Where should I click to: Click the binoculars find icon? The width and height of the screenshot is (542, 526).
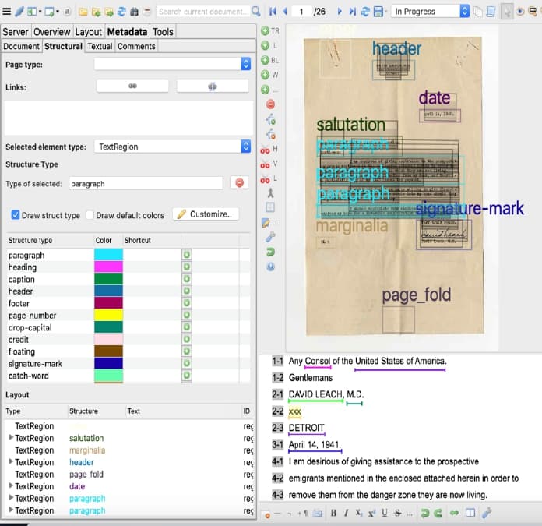(x=134, y=12)
